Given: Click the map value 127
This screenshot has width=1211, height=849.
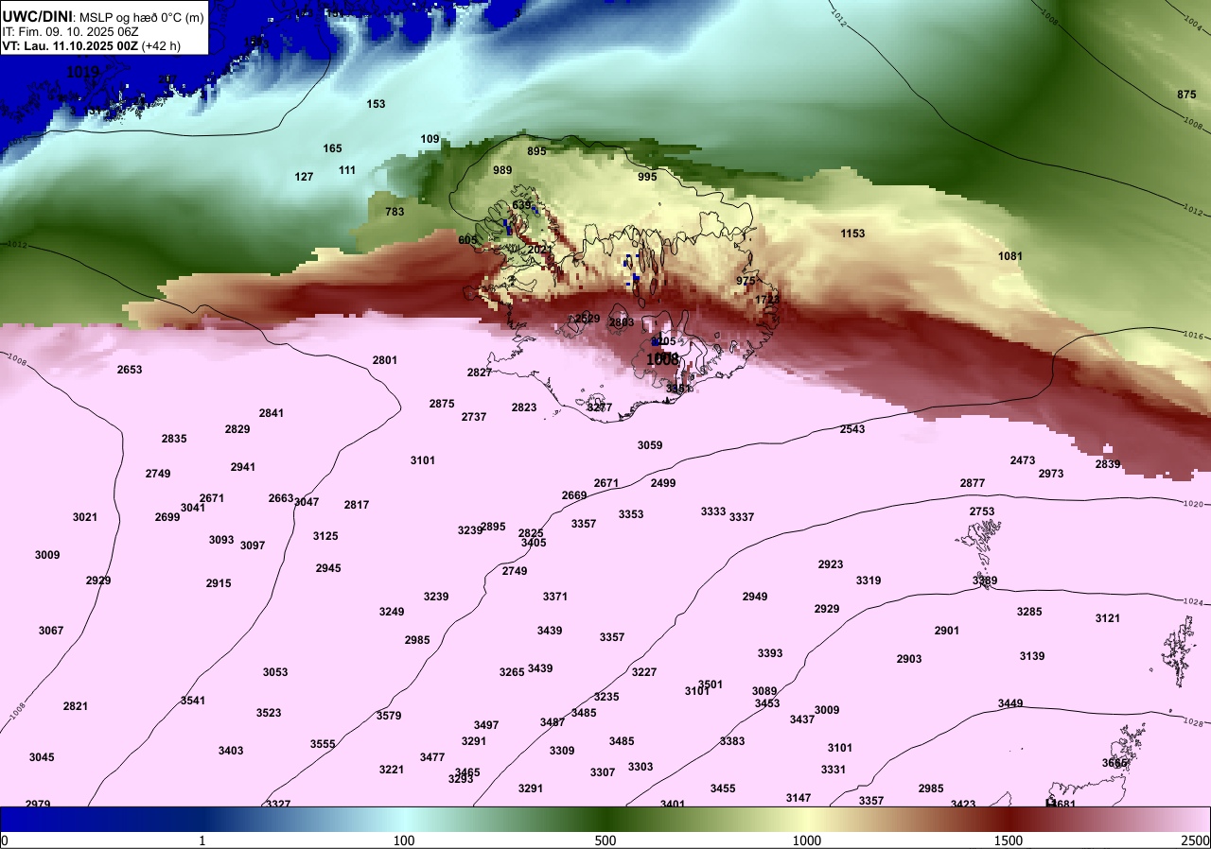Looking at the screenshot, I should click(304, 177).
